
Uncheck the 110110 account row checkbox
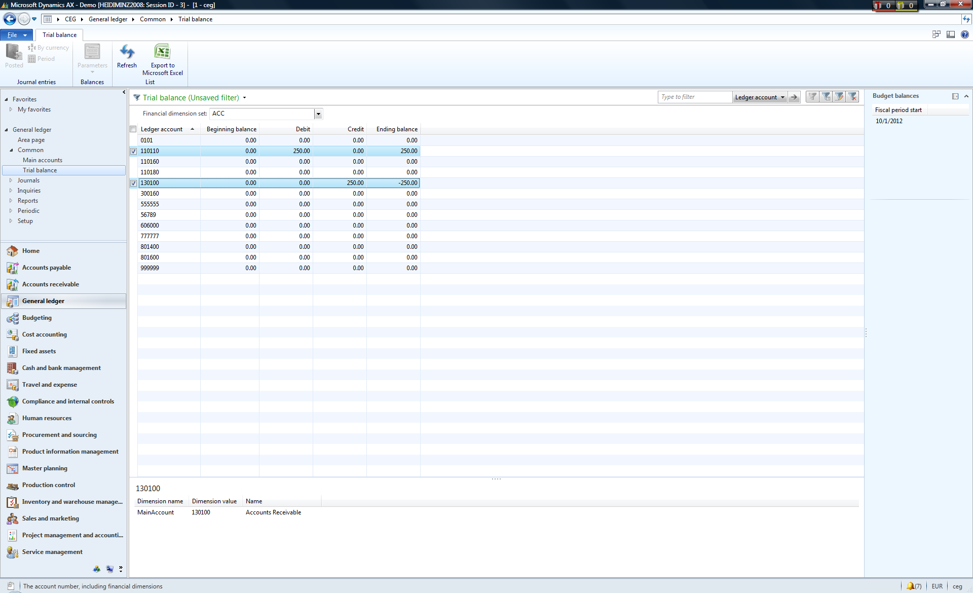coord(134,151)
